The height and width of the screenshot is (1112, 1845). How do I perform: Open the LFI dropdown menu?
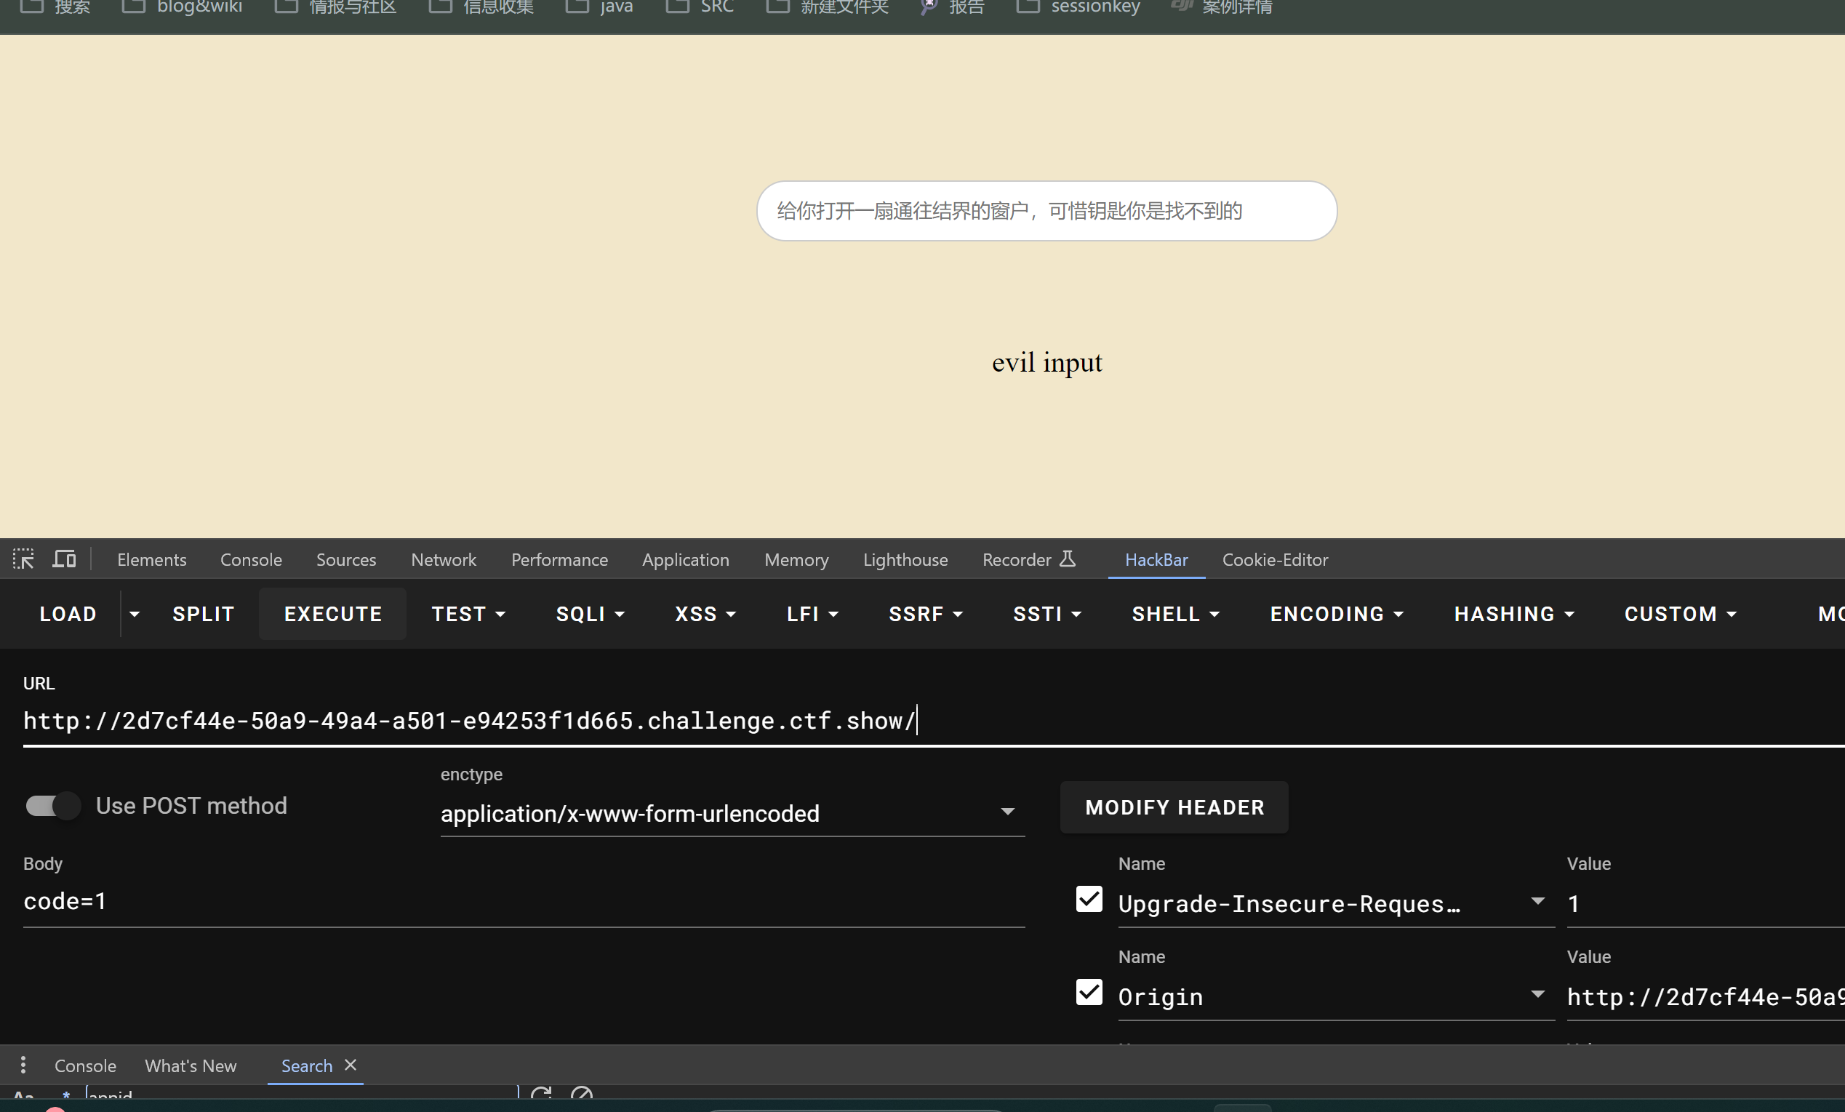[x=812, y=614]
